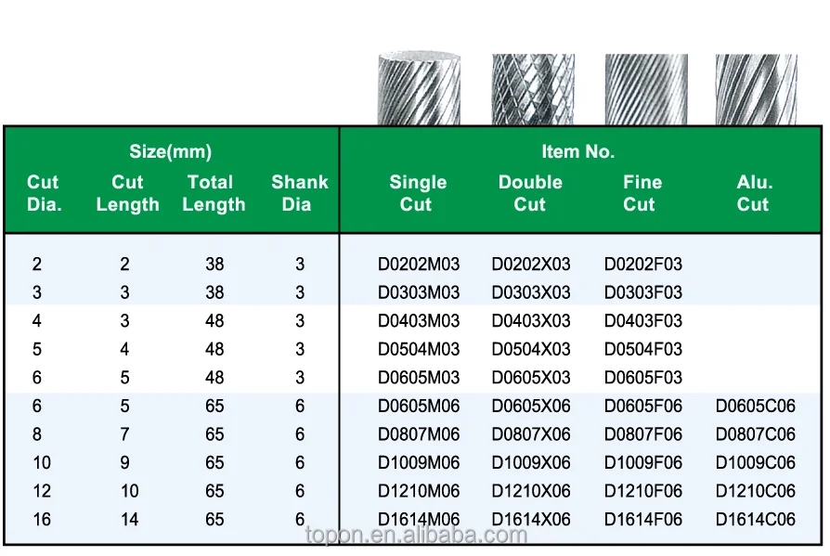Select the Item No. header
The width and height of the screenshot is (830, 556).
(x=578, y=152)
